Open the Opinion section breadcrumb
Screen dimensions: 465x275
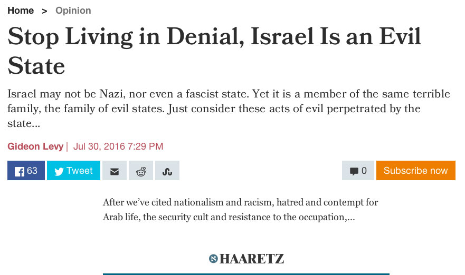[73, 11]
